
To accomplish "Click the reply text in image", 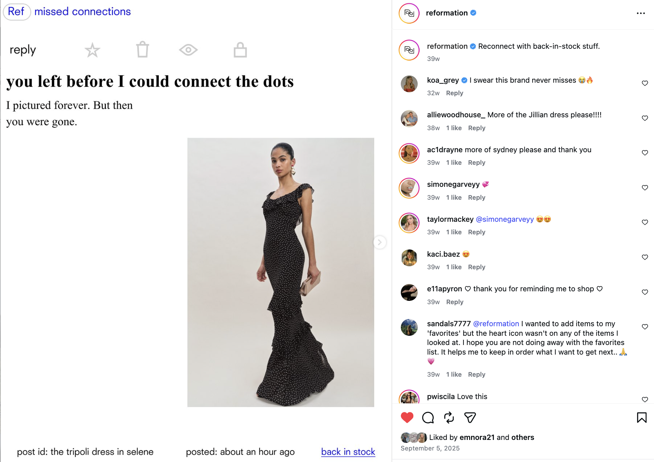I will (23, 50).
